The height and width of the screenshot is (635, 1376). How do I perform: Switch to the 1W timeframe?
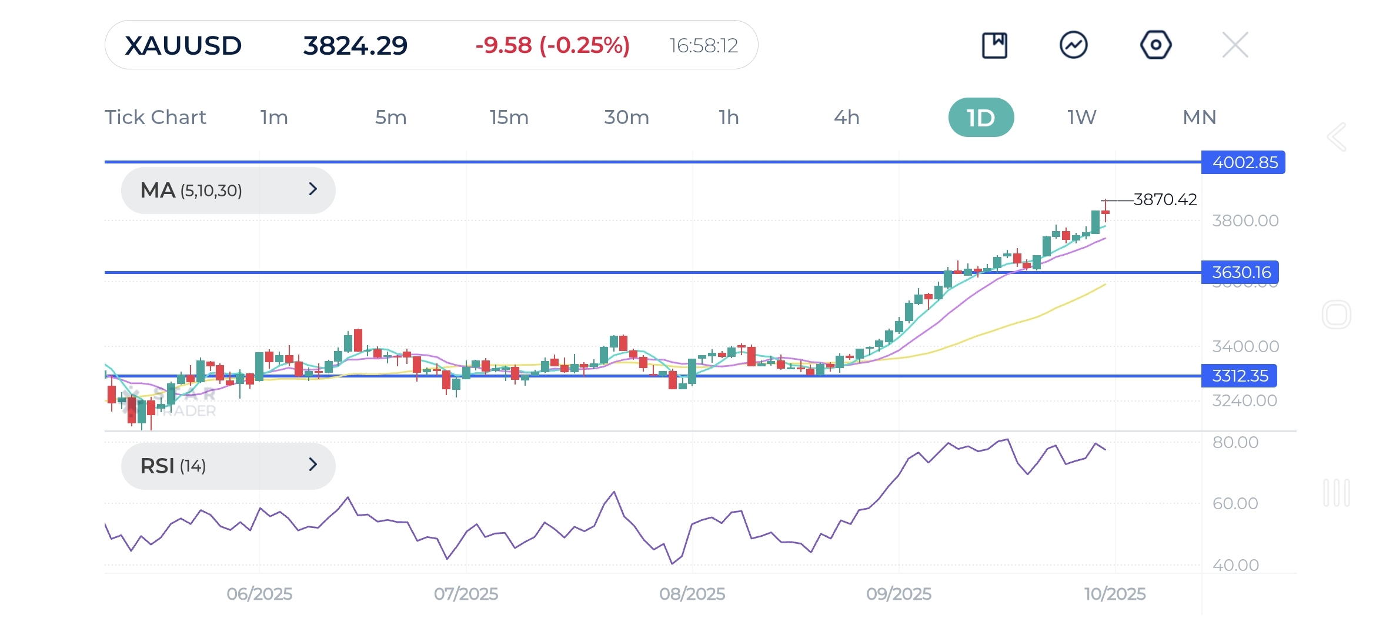tap(1081, 118)
